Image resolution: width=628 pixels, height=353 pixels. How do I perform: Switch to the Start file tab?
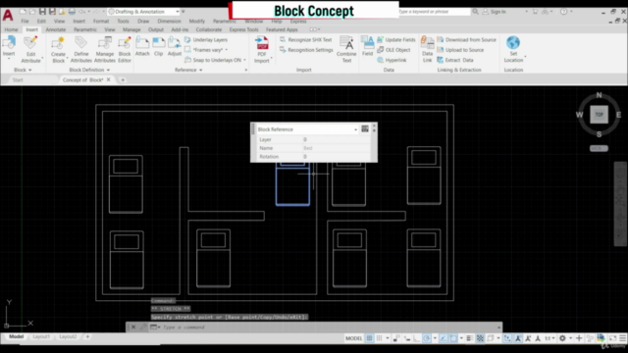pyautogui.click(x=18, y=80)
